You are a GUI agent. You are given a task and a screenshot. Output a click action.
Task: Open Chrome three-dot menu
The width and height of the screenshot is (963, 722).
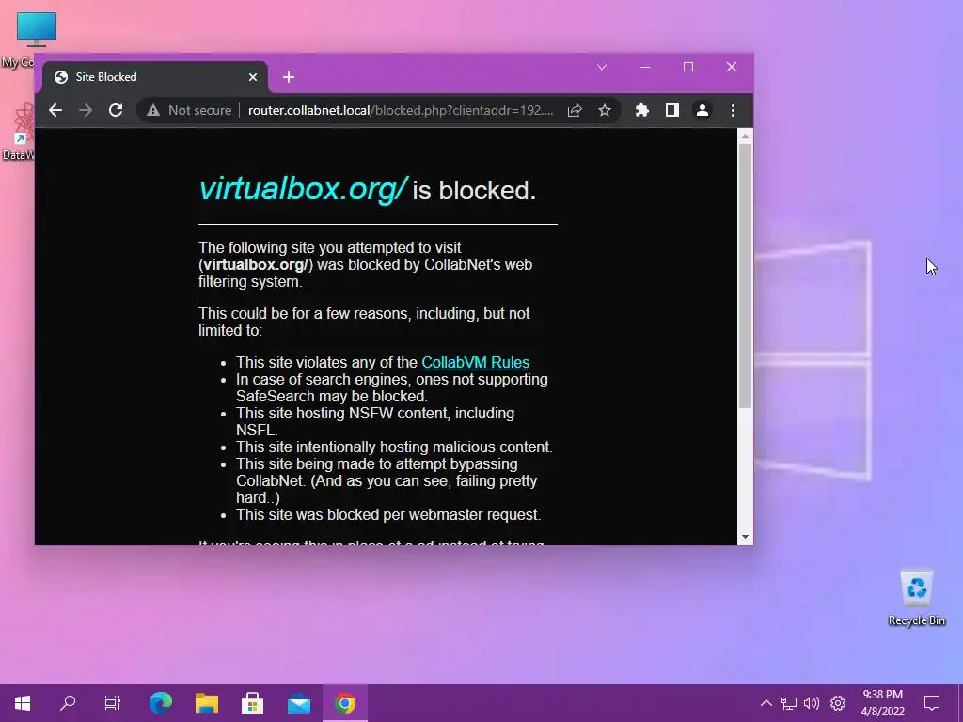(x=733, y=111)
